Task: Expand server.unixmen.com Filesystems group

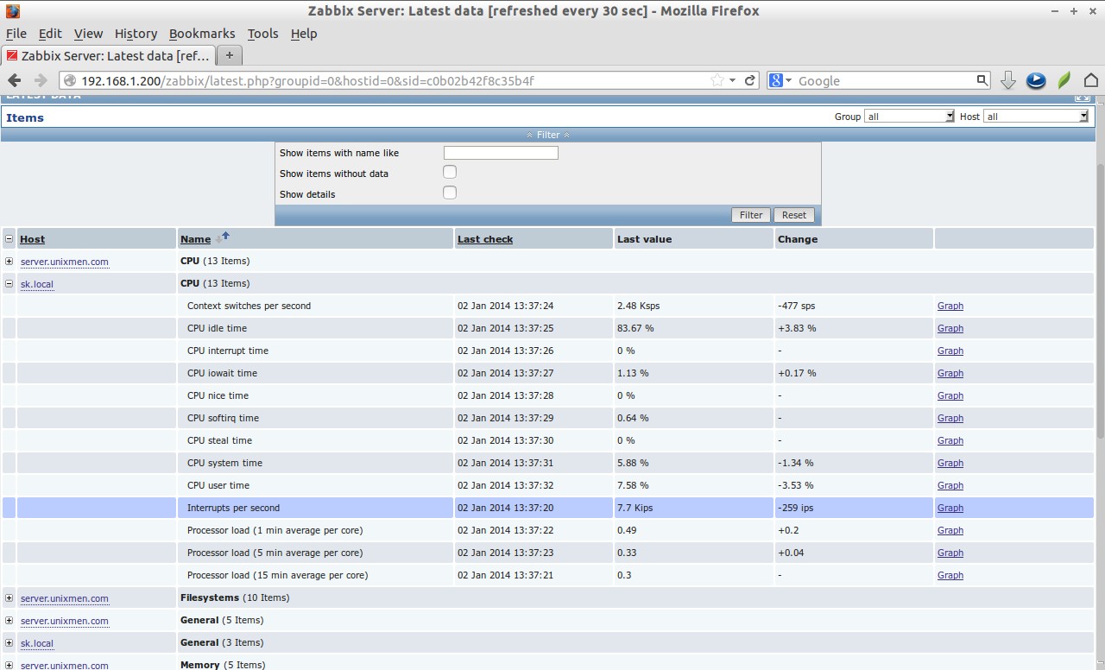Action: pos(9,597)
